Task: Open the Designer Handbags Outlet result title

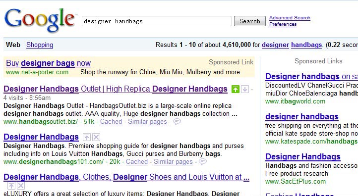Action: (x=116, y=89)
